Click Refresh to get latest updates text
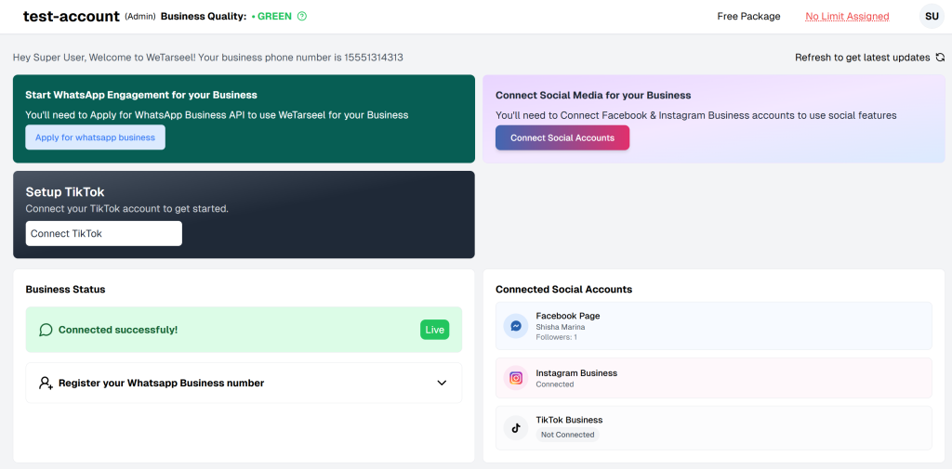The width and height of the screenshot is (952, 469). coord(862,58)
